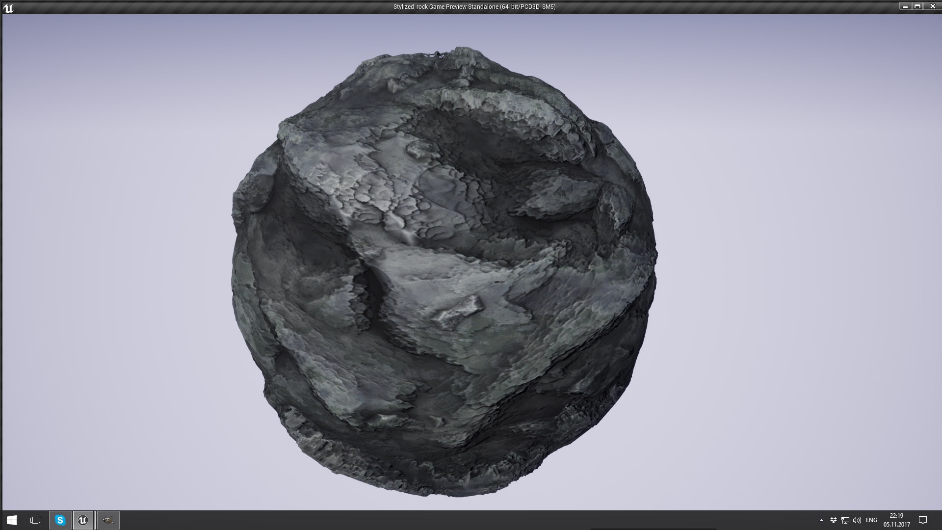Expand hidden system tray icons

(x=821, y=520)
